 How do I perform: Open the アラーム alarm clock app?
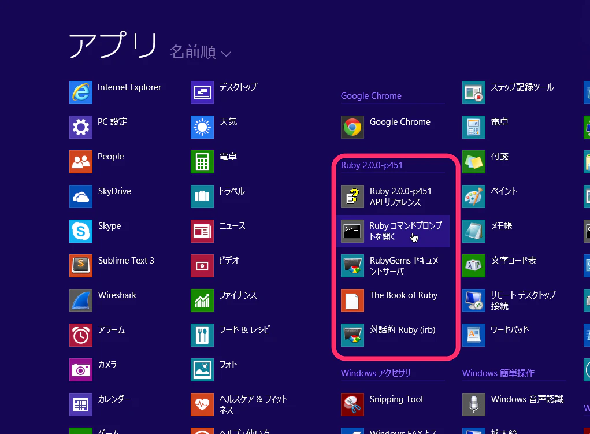click(x=97, y=335)
